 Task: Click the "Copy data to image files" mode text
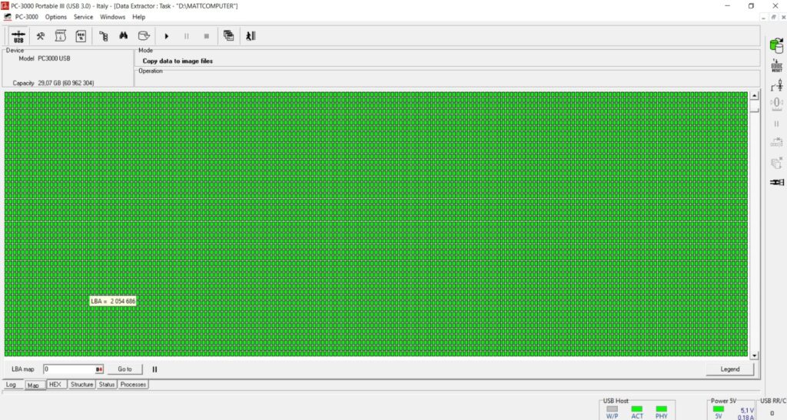pos(178,61)
